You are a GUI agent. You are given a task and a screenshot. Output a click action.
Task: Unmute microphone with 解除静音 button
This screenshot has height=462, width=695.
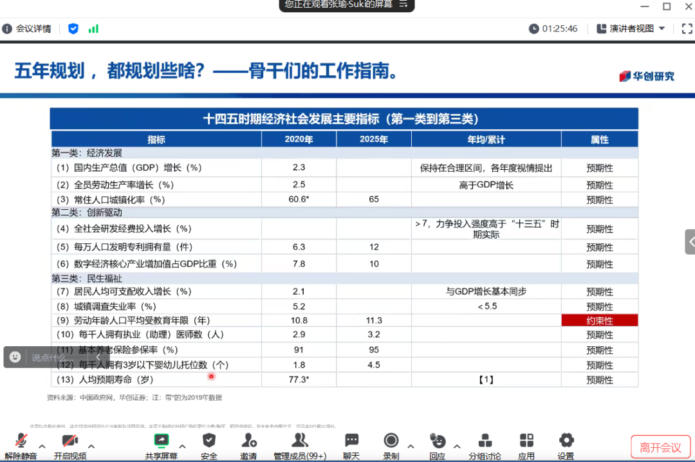(x=21, y=441)
